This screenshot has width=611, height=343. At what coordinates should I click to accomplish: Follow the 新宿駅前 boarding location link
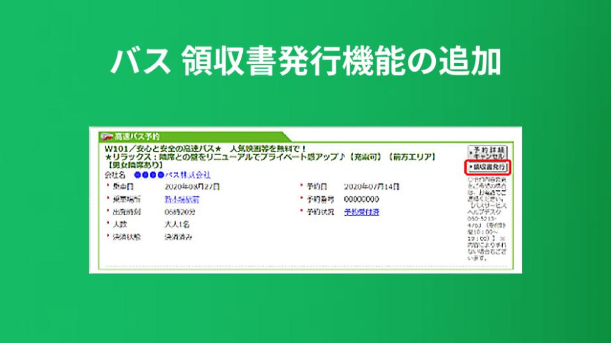[x=182, y=199]
